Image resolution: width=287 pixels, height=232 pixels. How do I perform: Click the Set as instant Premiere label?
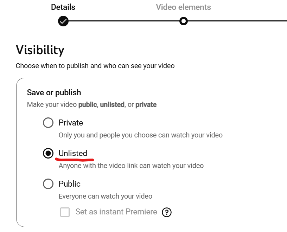(x=116, y=212)
